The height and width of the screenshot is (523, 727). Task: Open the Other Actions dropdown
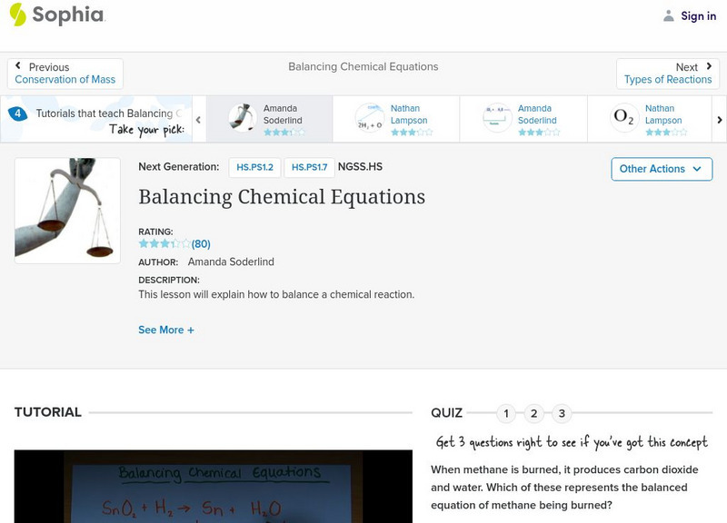coord(661,169)
